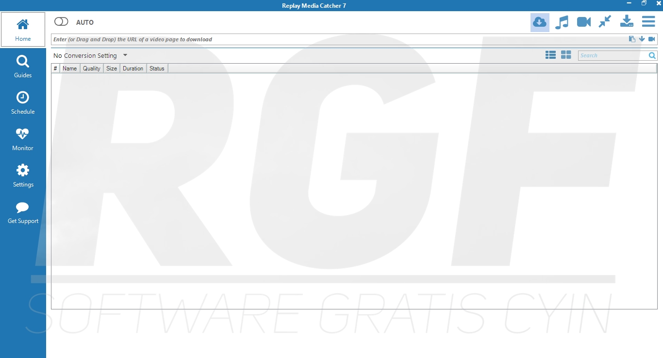Open Get Support chat section
This screenshot has height=358, width=663.
[23, 212]
